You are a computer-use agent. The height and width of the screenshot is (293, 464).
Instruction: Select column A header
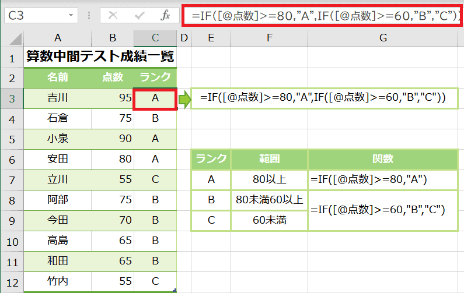pos(58,38)
